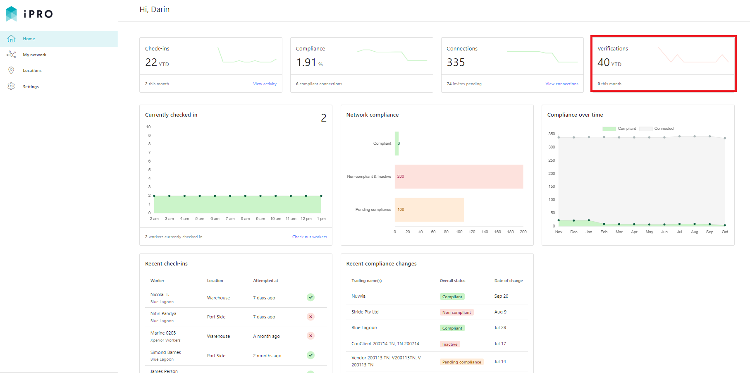Click the Non-compliant & Inactive red bar
750x373 pixels.
459,177
